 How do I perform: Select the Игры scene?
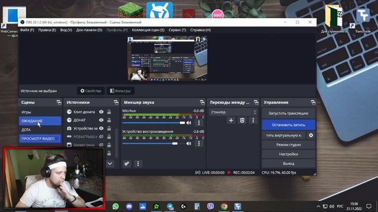tap(40, 112)
